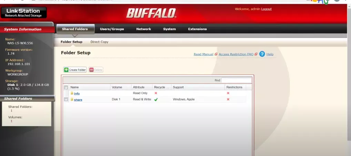Open the info folder link
Screen dimensions: 351x156
(77, 94)
